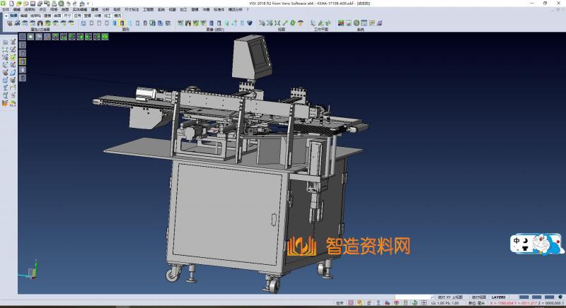This screenshot has height=308, width=566.
Task: Open the 文件 menu
Action: point(5,9)
